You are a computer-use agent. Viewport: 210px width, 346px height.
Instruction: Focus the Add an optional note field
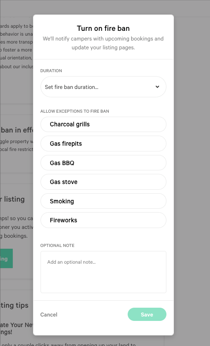coord(103,272)
